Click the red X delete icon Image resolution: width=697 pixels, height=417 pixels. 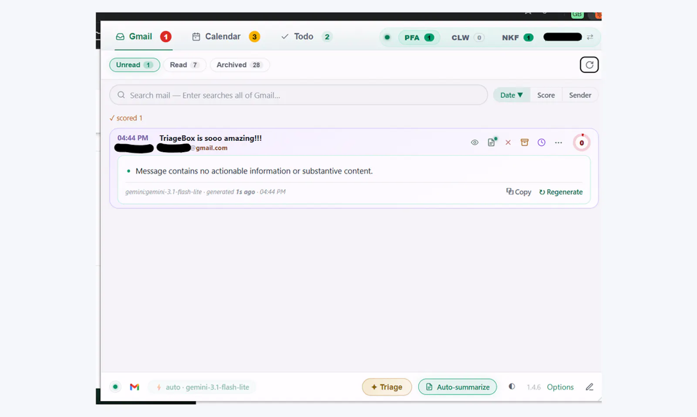click(508, 142)
